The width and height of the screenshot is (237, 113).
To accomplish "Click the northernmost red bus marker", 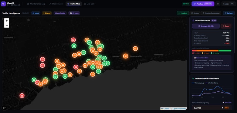I will [73, 40].
